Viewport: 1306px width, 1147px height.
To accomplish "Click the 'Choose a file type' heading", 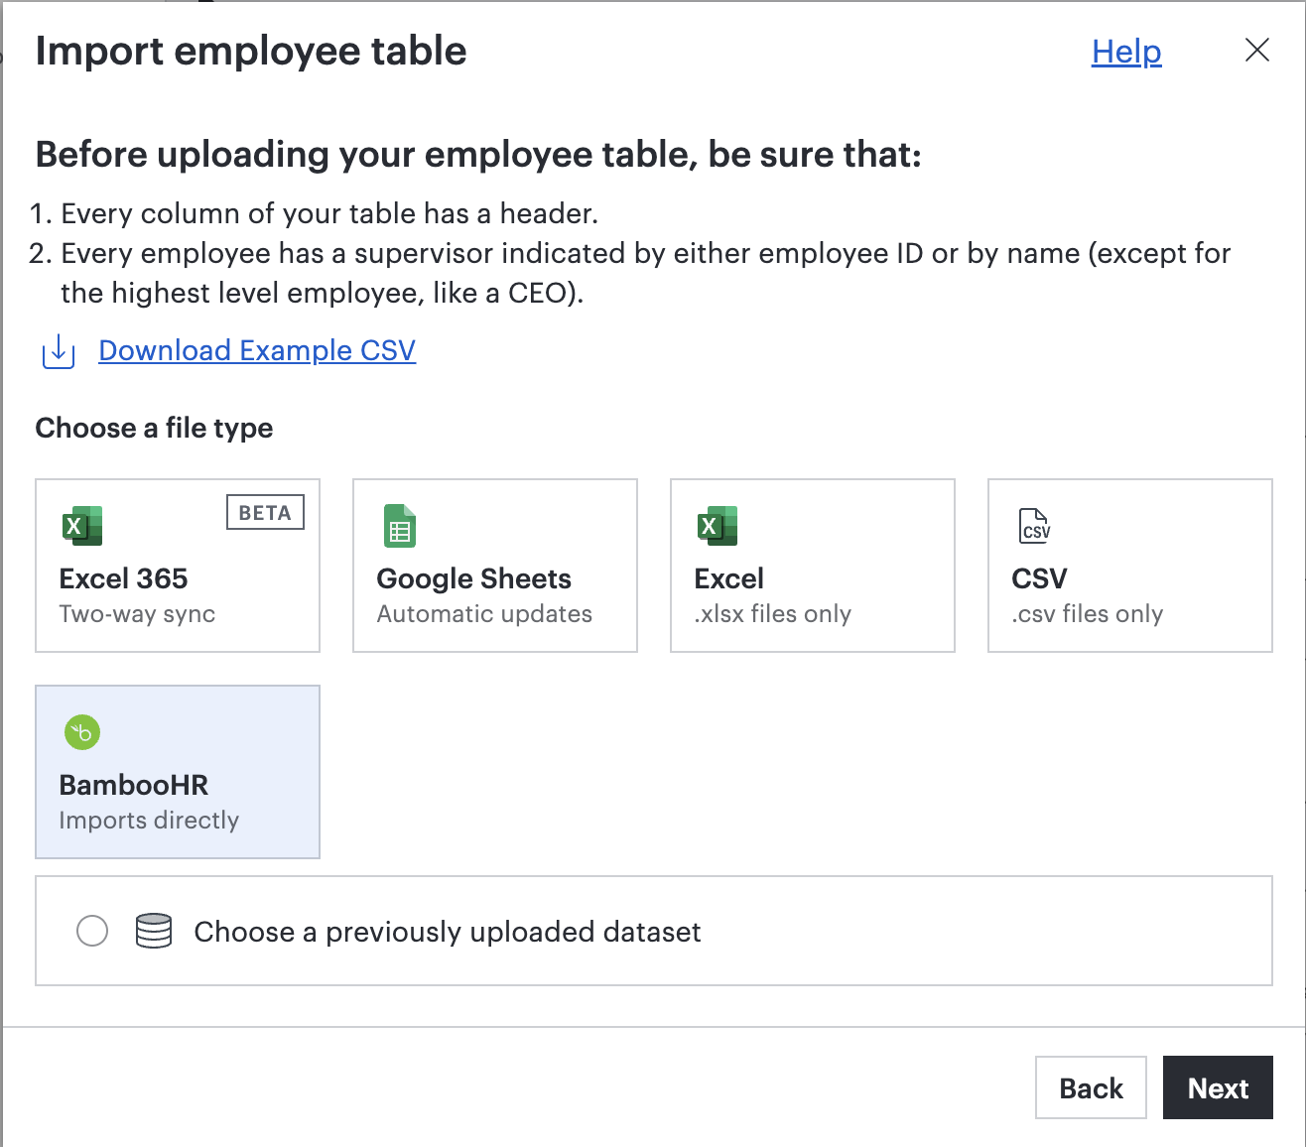I will click(x=154, y=428).
